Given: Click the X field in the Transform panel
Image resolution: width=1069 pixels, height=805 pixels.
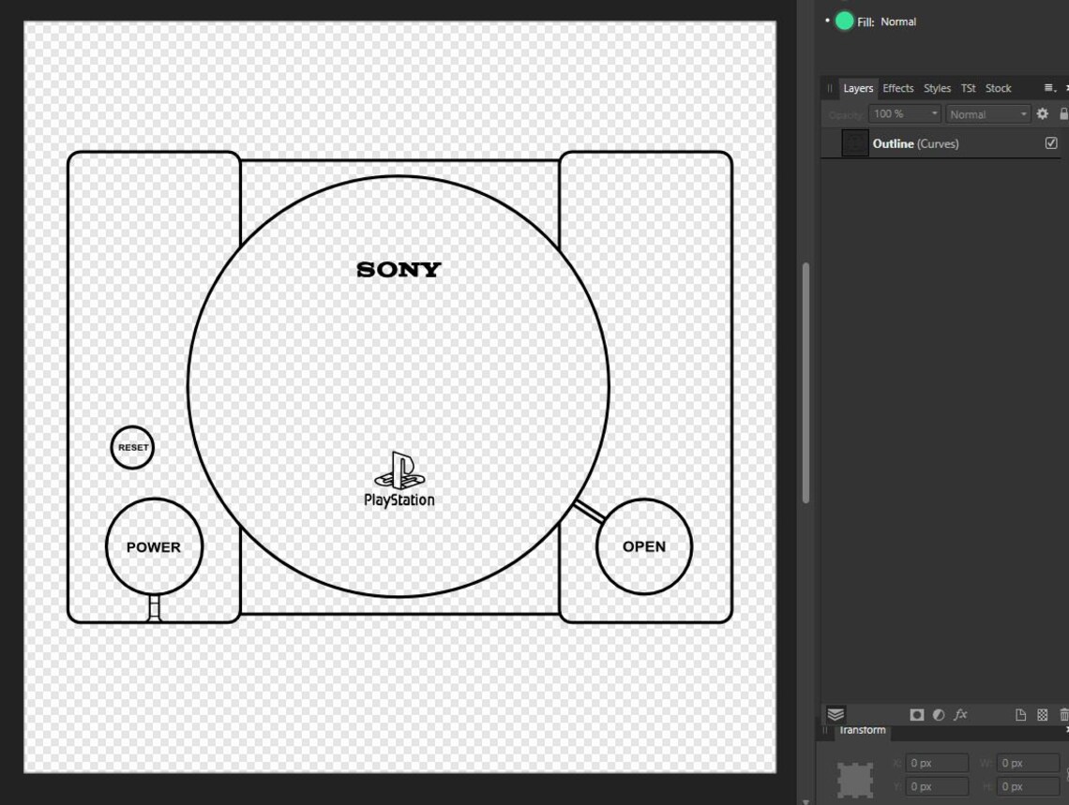Looking at the screenshot, I should [935, 762].
